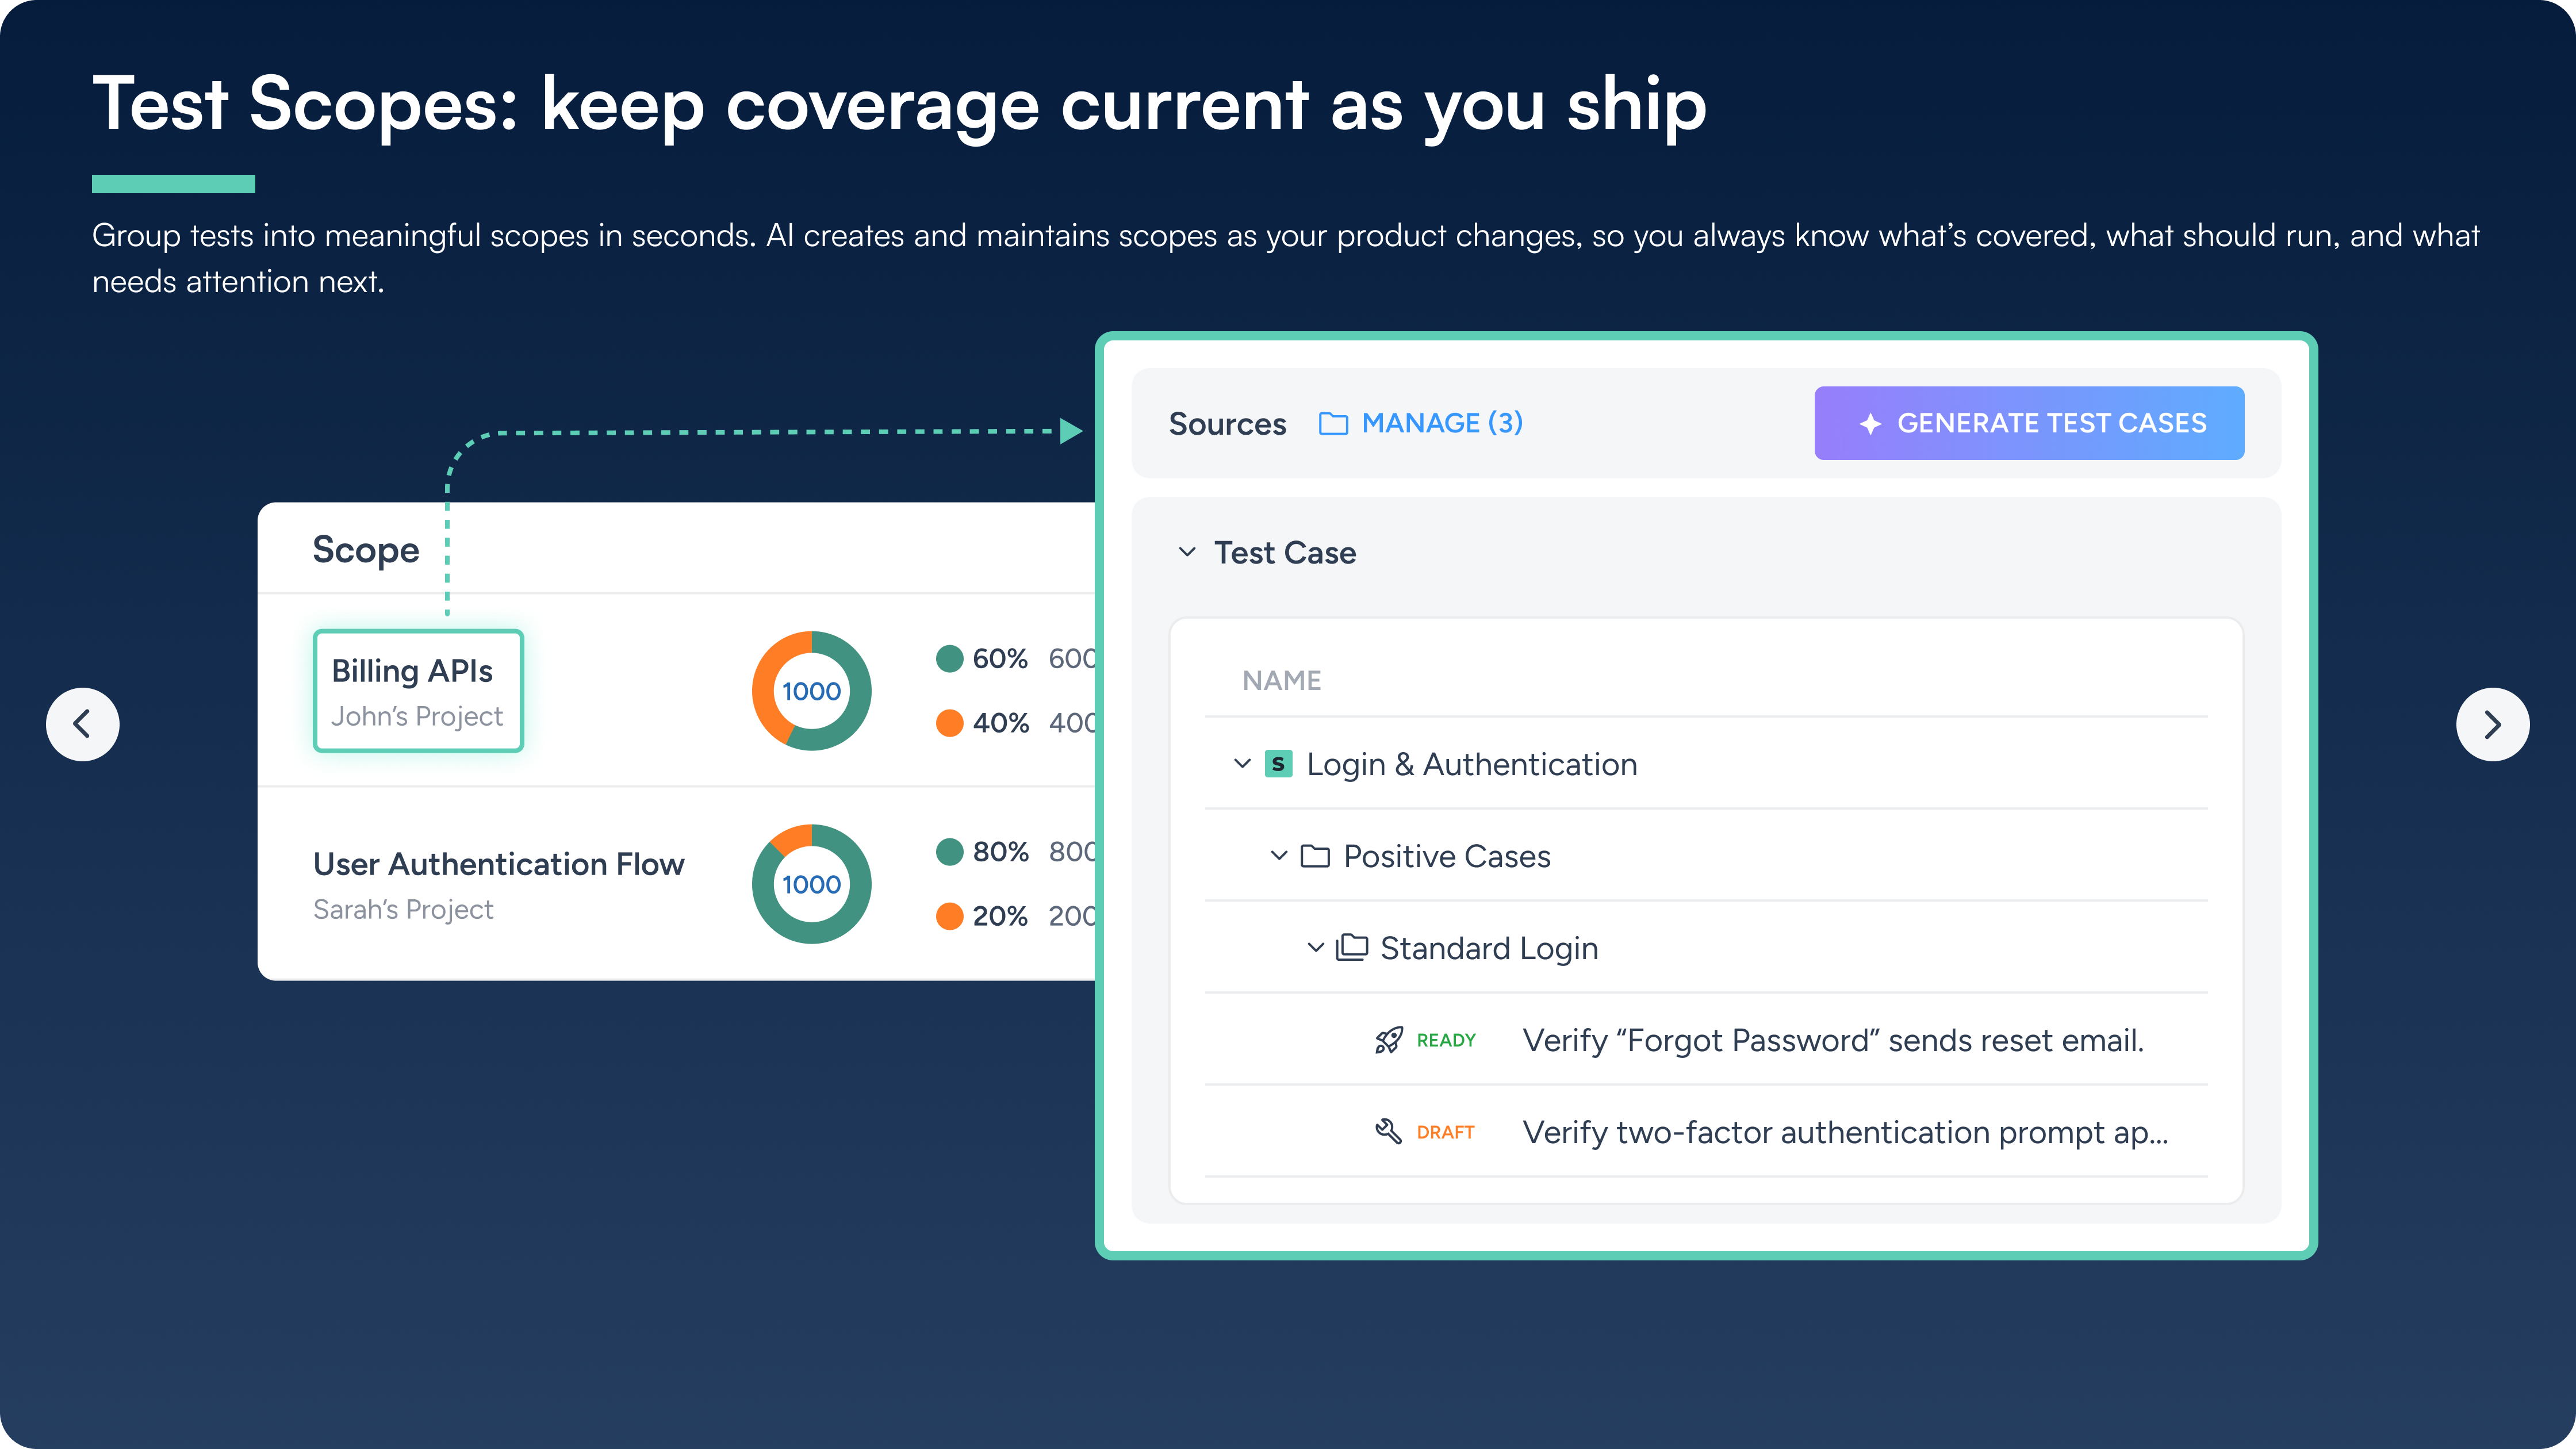Click the folder icon beside Manage

(x=1333, y=424)
